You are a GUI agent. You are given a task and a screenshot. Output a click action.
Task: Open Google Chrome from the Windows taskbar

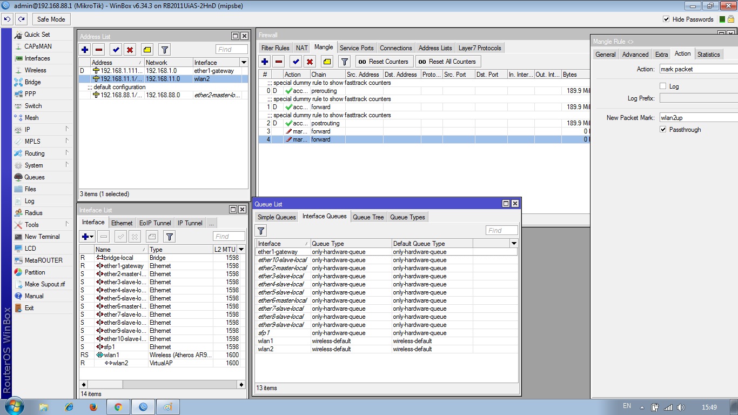point(118,407)
